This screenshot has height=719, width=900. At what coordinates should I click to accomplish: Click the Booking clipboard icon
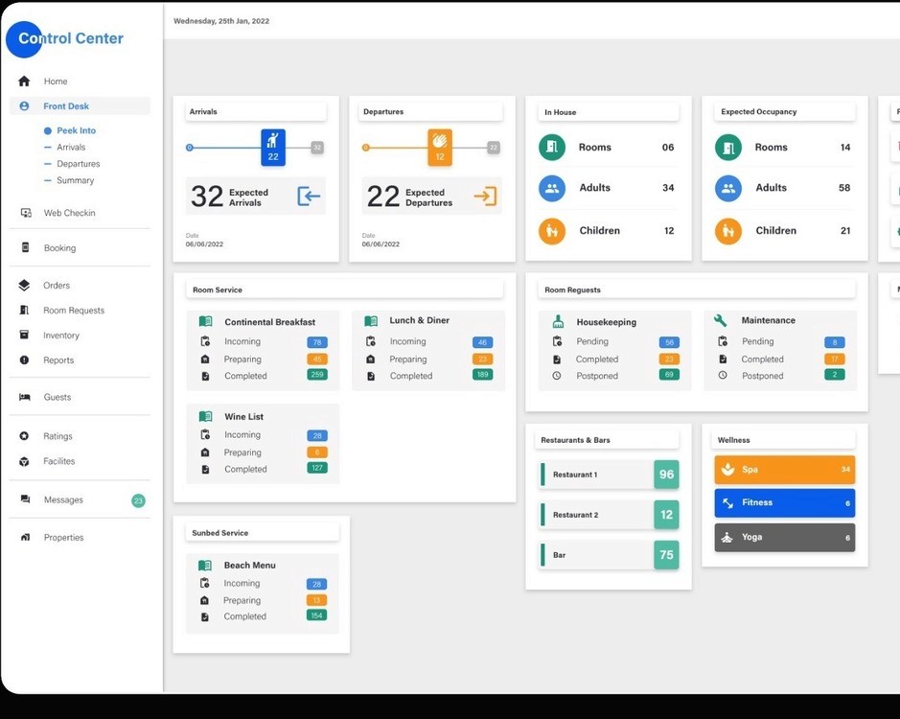point(25,247)
